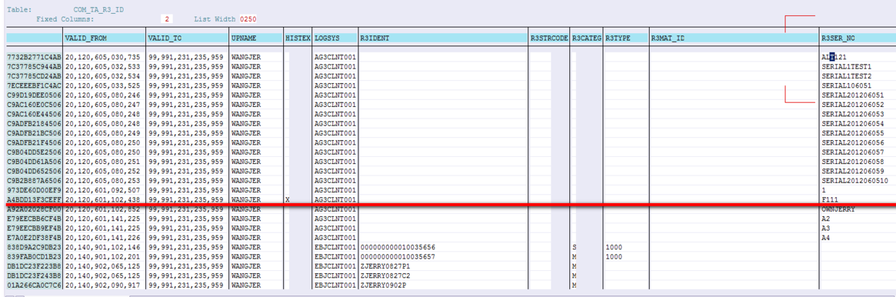
Task: Click serial number F111
Action: (830, 199)
